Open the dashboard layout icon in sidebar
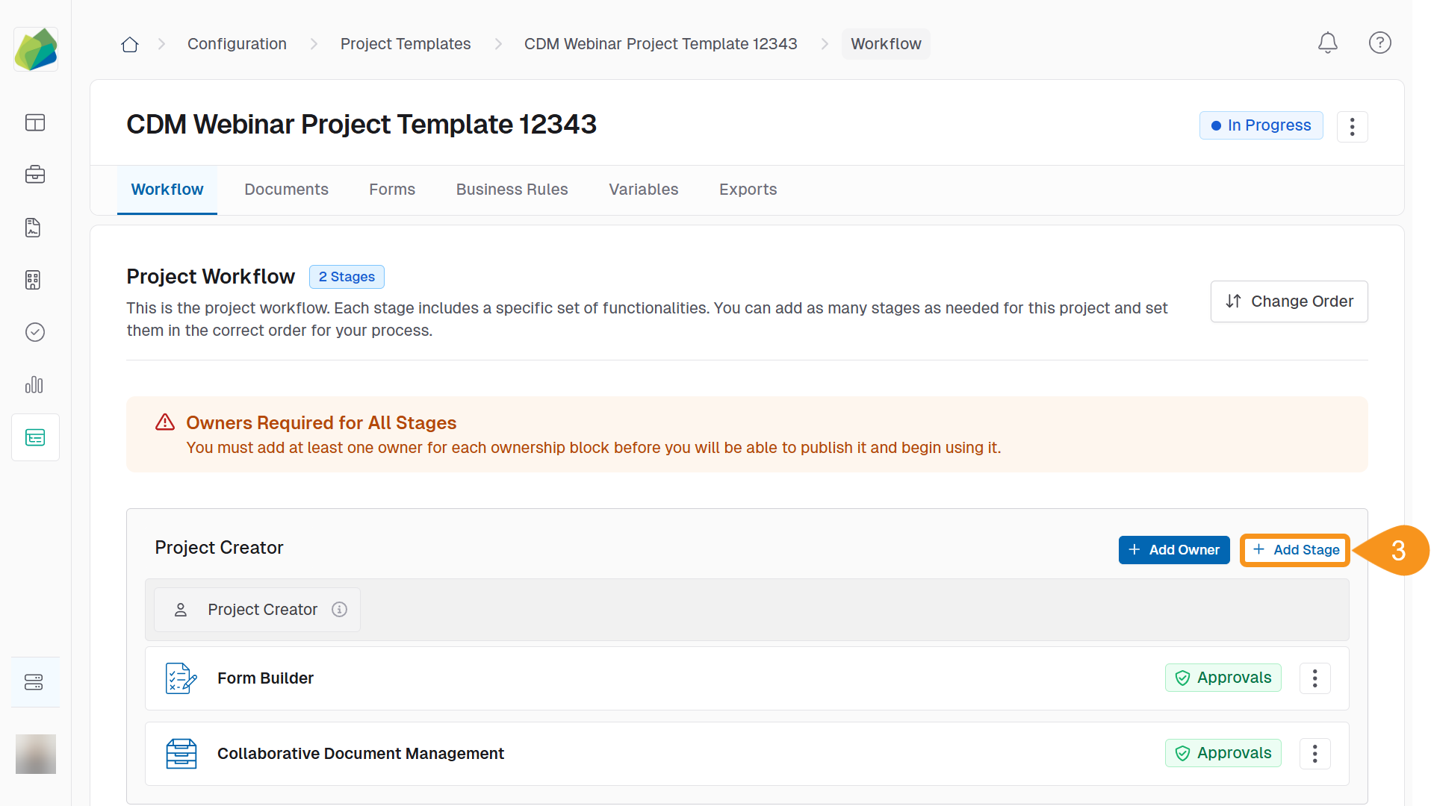 point(35,122)
